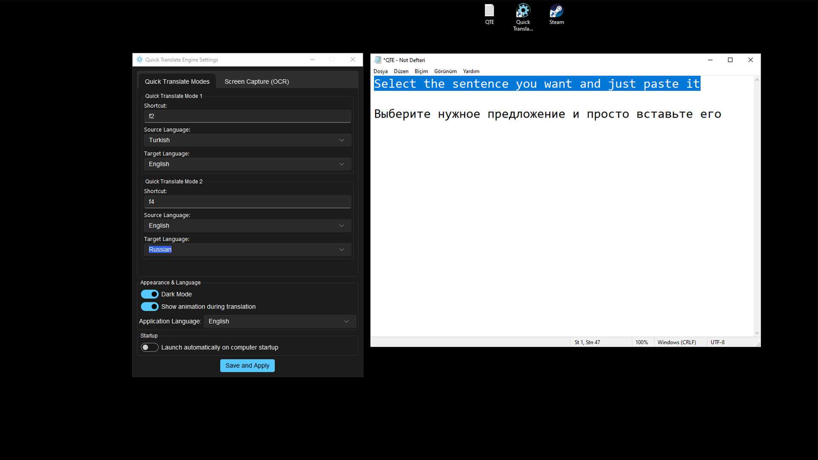Screen dimensions: 818x460
Task: Click the St 1, Stn 47 position indicator
Action: (587, 342)
